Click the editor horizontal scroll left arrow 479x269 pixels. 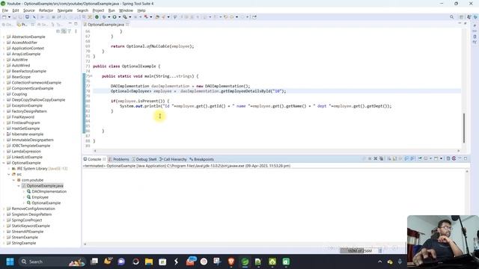pyautogui.click(x=95, y=151)
